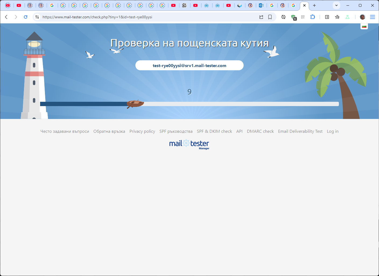Open a new browser tab

click(314, 5)
